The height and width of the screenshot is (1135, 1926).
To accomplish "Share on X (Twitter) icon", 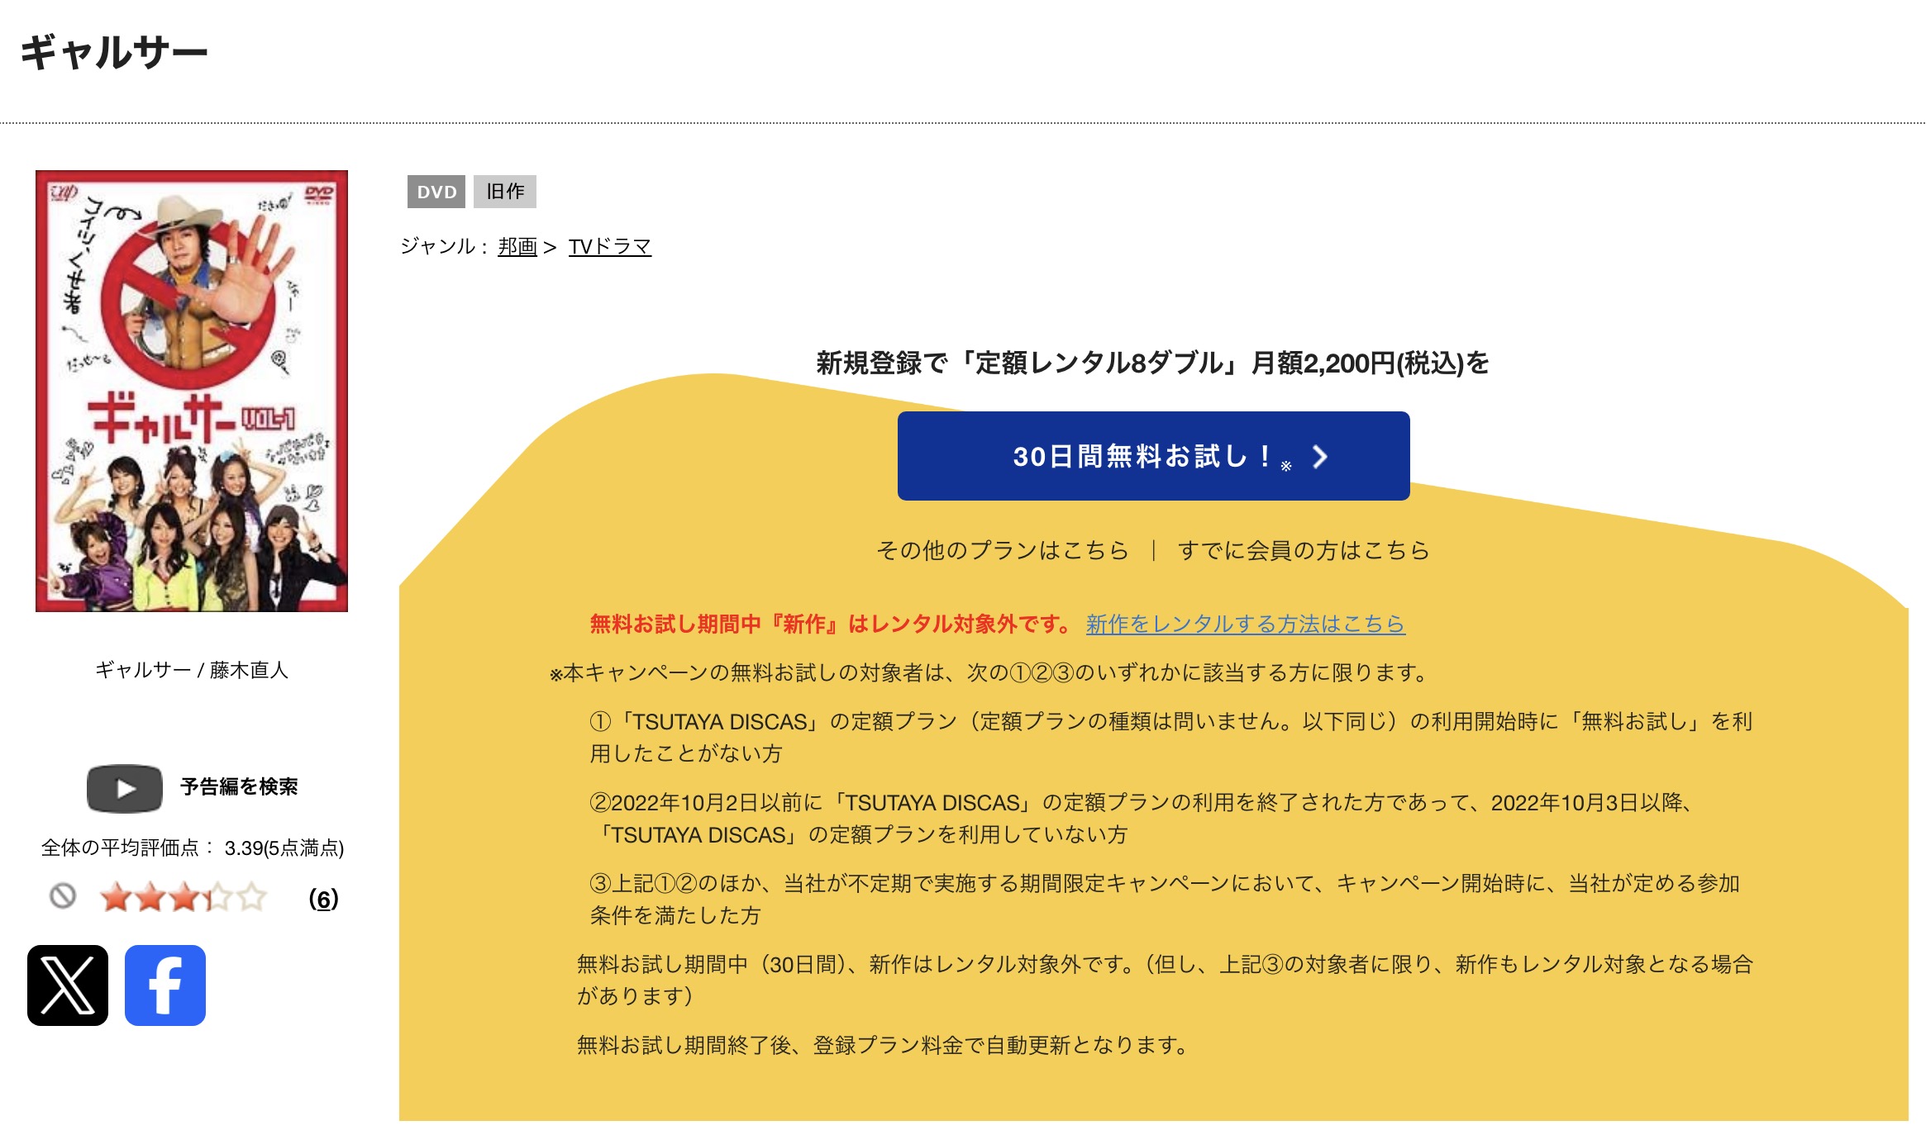I will [68, 985].
